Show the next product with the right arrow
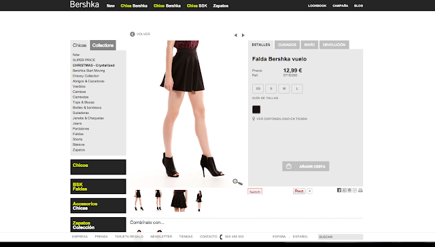This screenshot has height=247, width=435. click(x=243, y=35)
